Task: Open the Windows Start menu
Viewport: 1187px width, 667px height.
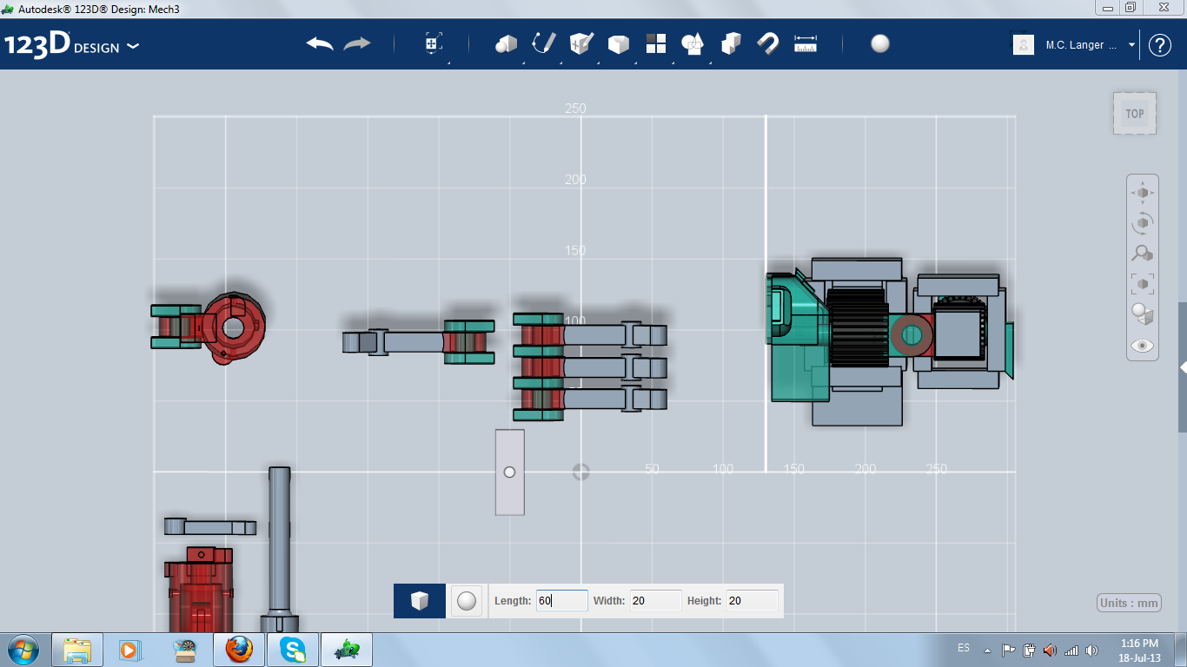Action: click(23, 650)
